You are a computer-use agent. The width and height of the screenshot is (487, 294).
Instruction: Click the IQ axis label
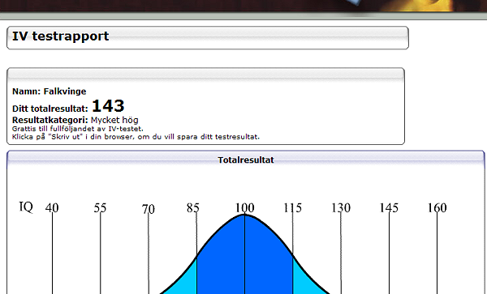click(x=26, y=207)
